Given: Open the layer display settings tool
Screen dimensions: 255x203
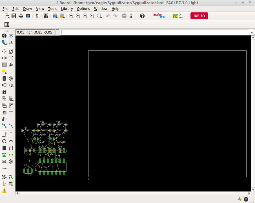Looking at the screenshot, I should coord(4,43).
